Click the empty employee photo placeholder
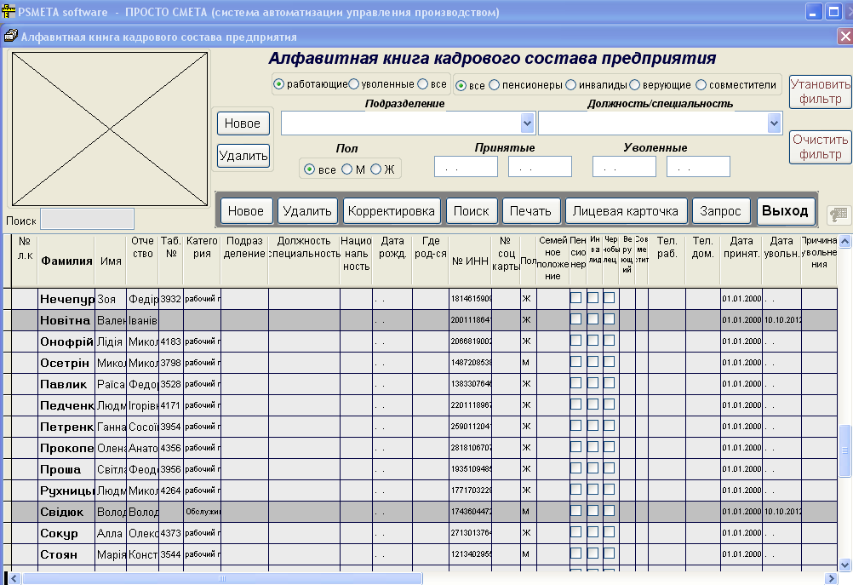This screenshot has width=853, height=585. click(110, 128)
